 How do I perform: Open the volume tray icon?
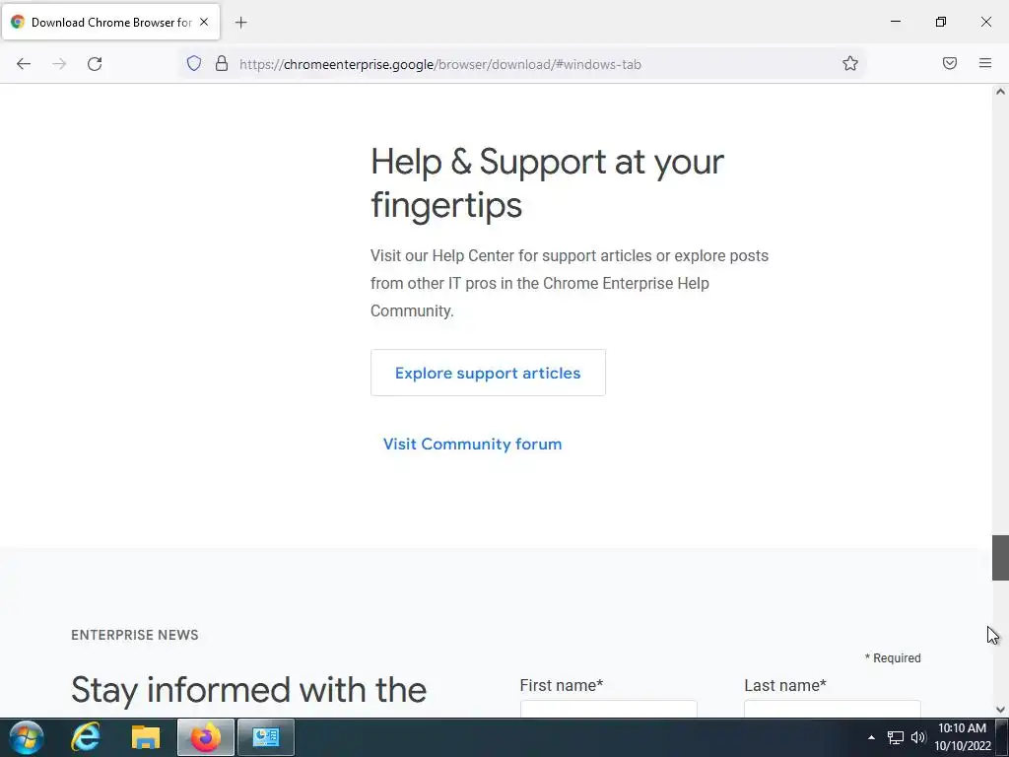918,737
